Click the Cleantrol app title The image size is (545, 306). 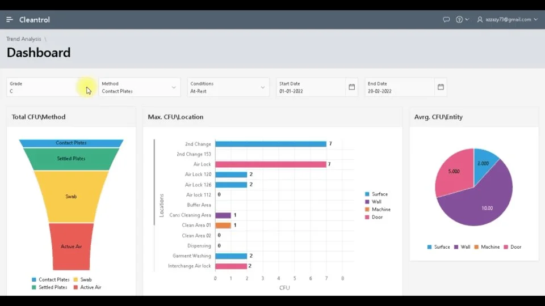pyautogui.click(x=35, y=19)
